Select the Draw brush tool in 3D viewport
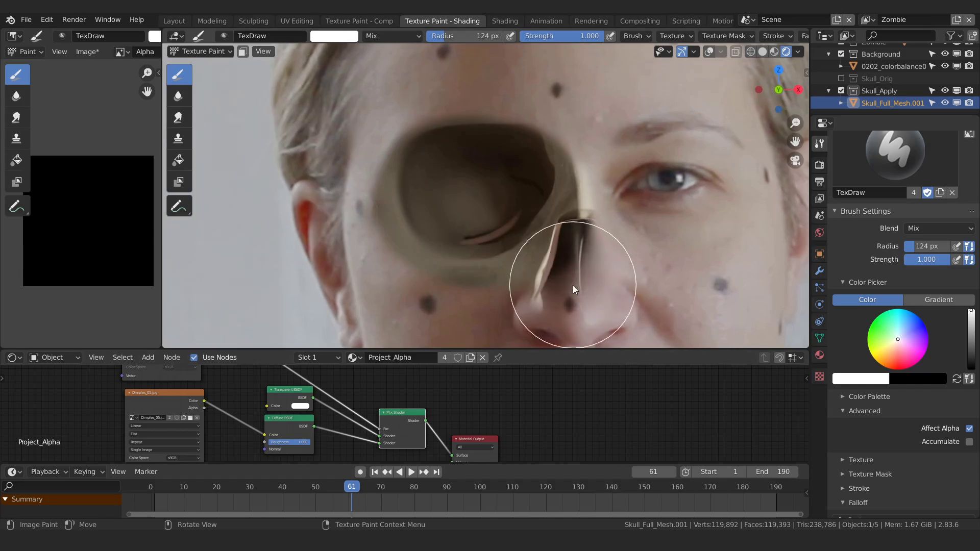This screenshot has height=551, width=980. click(178, 74)
